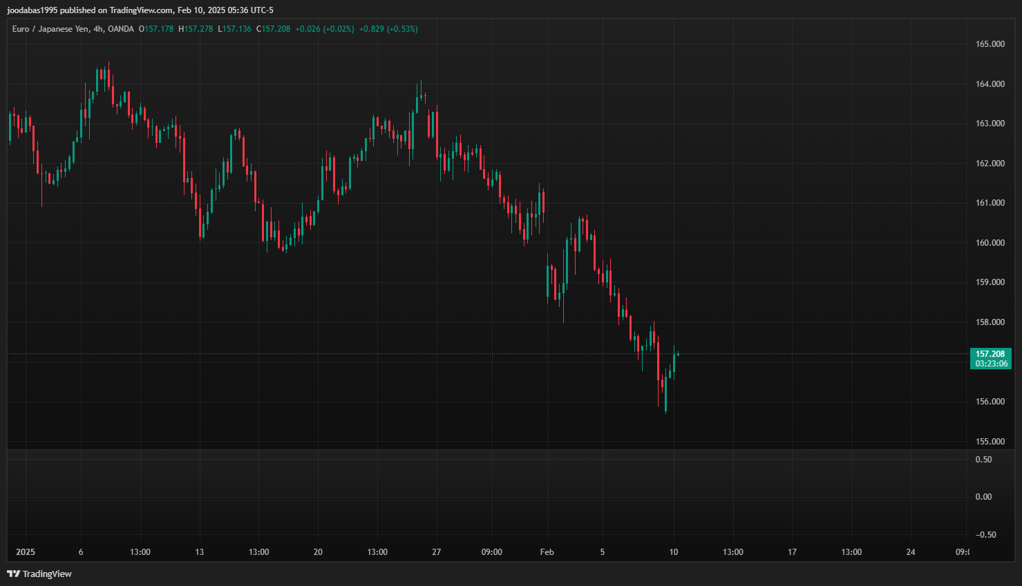Select the 24 date marker on time axis
This screenshot has height=586, width=1022.
pos(910,552)
